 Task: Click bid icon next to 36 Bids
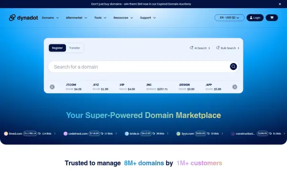154,134
